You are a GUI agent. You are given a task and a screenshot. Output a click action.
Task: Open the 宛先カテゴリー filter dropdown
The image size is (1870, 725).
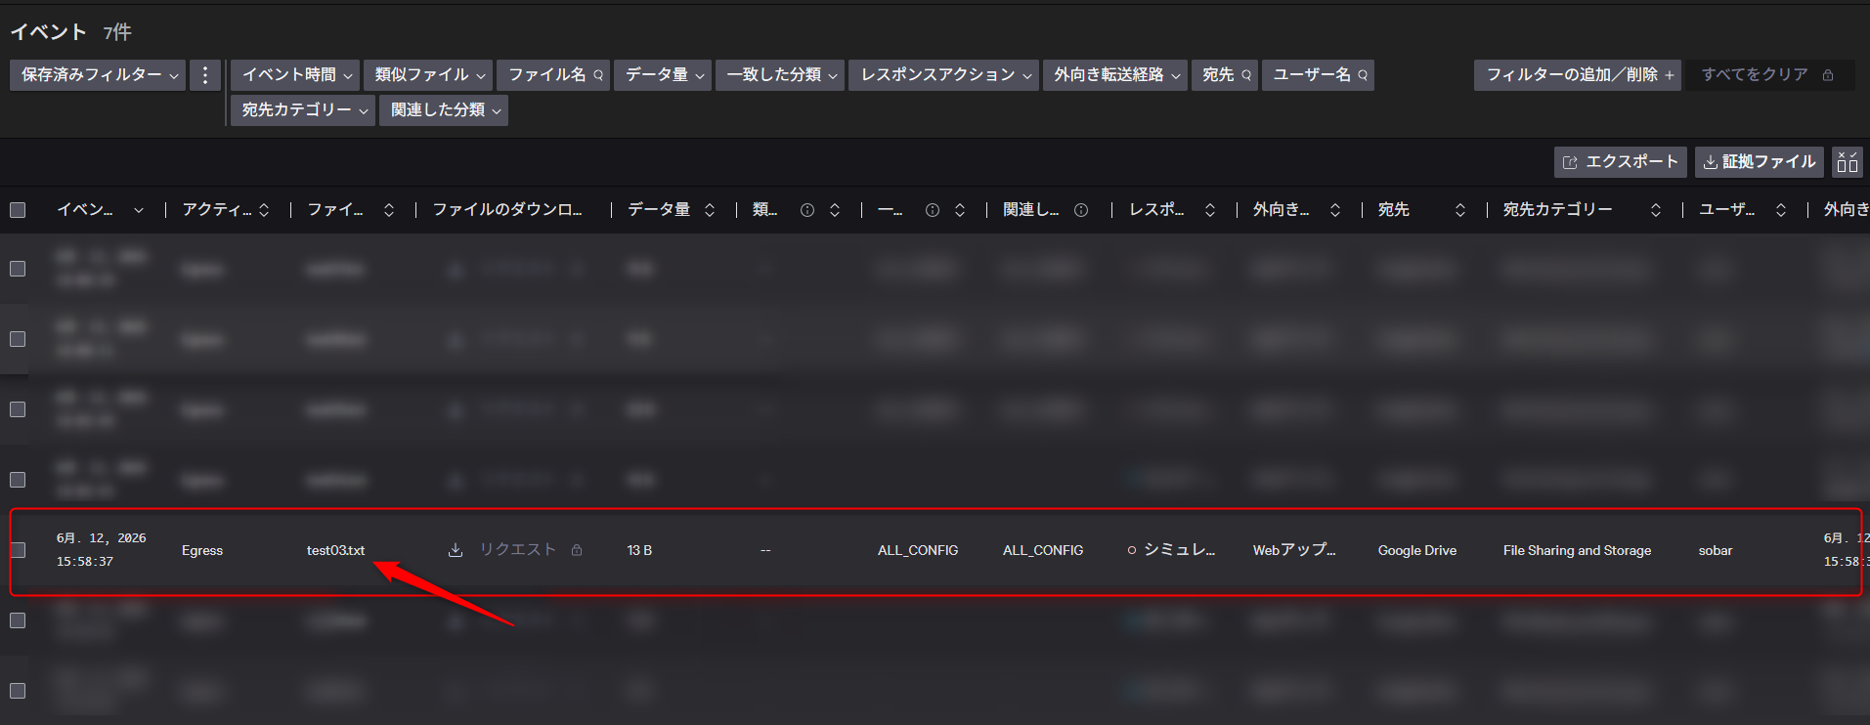[x=303, y=110]
